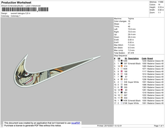Select the slate blue swatch of stop 11

pos(122,87)
